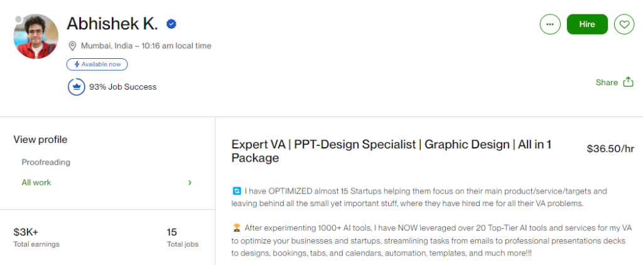Click the lightning bolt availability icon

pos(77,64)
